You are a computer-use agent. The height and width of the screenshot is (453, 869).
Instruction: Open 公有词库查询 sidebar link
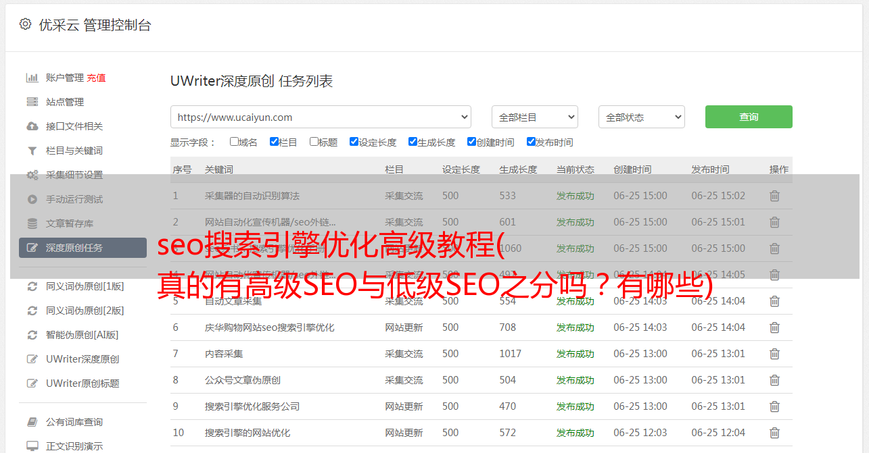click(74, 422)
